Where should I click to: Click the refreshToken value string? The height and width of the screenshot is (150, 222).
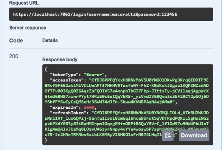tap(127, 123)
